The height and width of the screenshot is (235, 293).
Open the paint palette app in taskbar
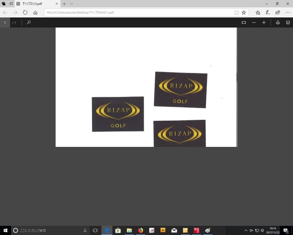[x=207, y=230]
